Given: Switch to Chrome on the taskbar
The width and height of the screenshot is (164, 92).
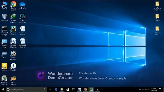Looking at the screenshot, I should (x=85, y=89).
